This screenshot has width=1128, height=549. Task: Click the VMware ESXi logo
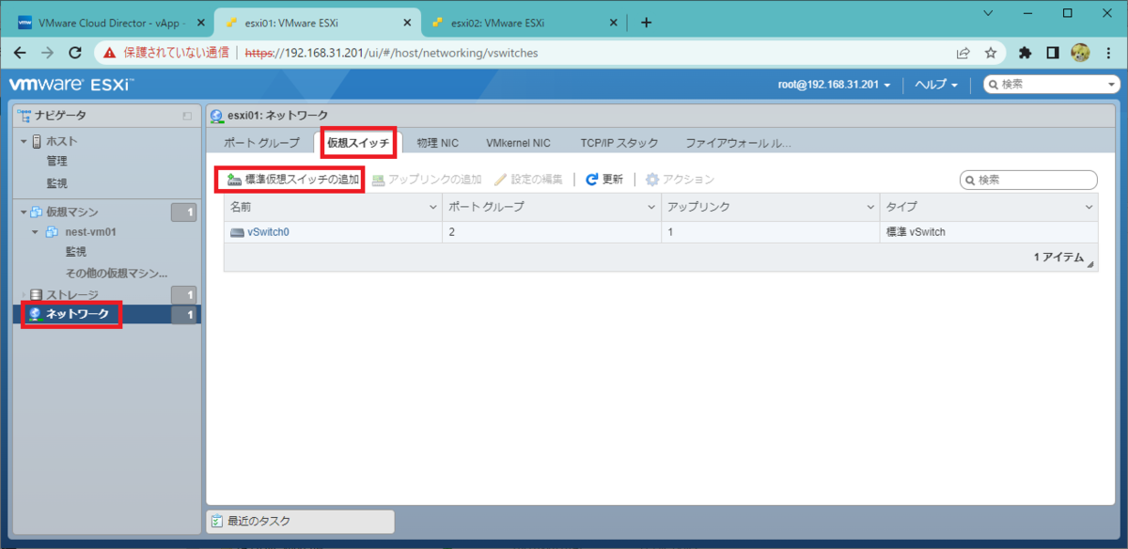coord(71,85)
